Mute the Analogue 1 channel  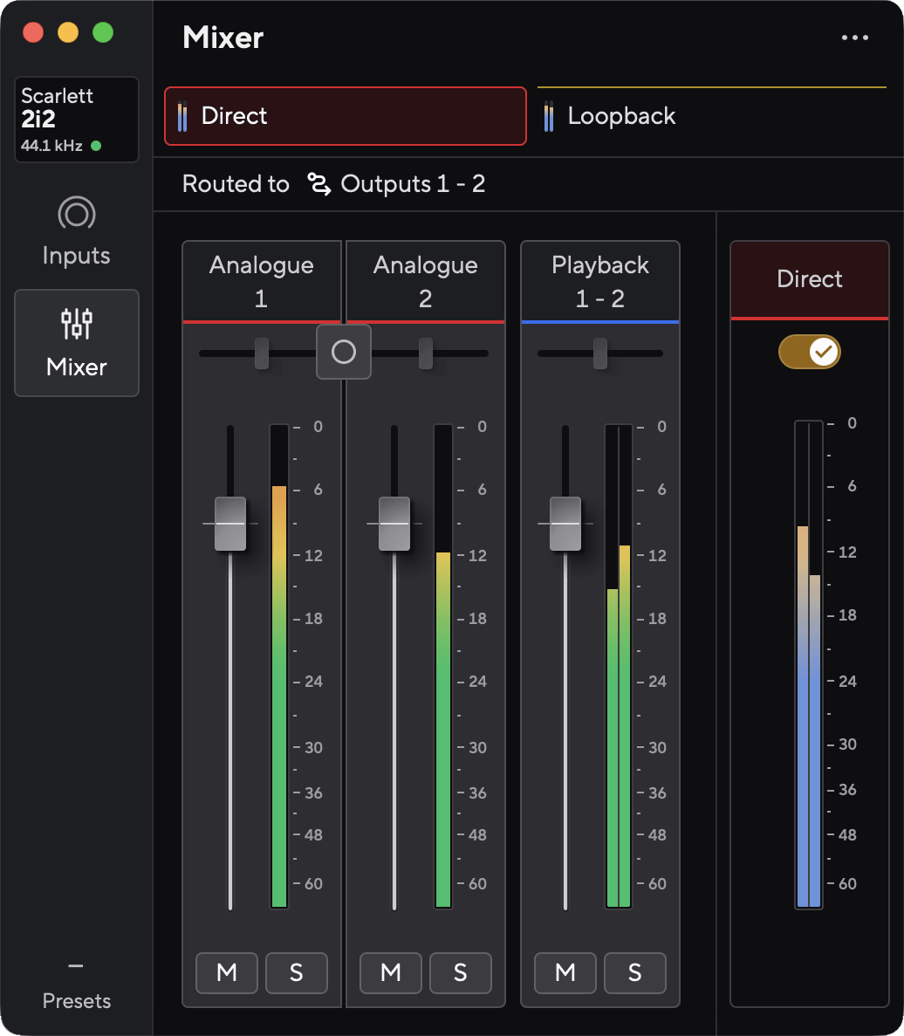coord(227,972)
